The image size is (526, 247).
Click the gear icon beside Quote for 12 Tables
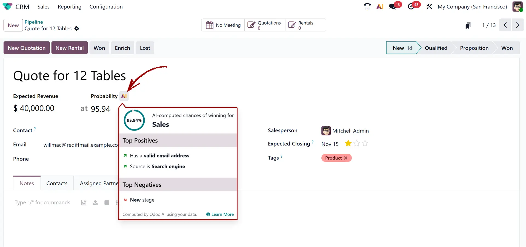pyautogui.click(x=77, y=28)
